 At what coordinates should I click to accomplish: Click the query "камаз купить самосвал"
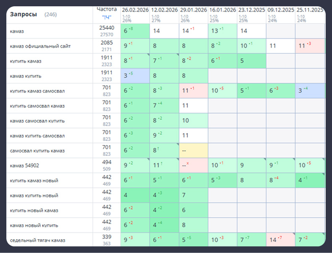coord(37,136)
